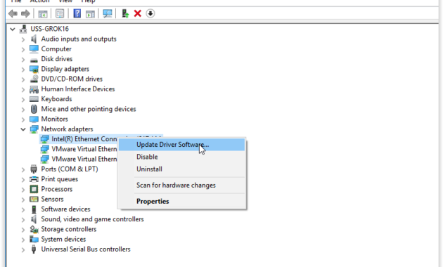Collapse the USS-GROK16 root node

coord(13,29)
